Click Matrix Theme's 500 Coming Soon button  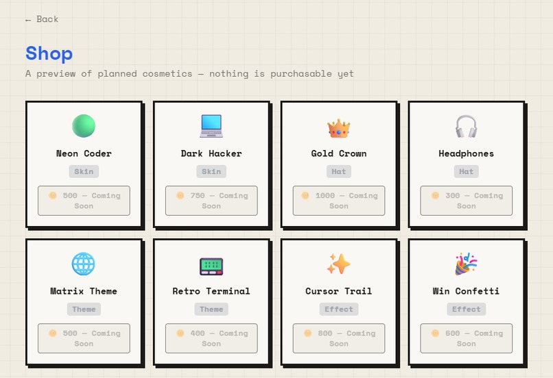pyautogui.click(x=84, y=338)
